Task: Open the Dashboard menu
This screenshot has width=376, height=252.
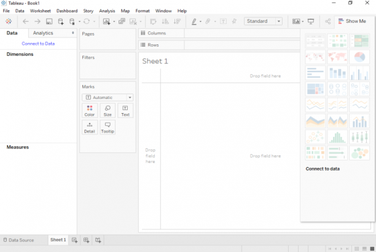Action: click(67, 11)
